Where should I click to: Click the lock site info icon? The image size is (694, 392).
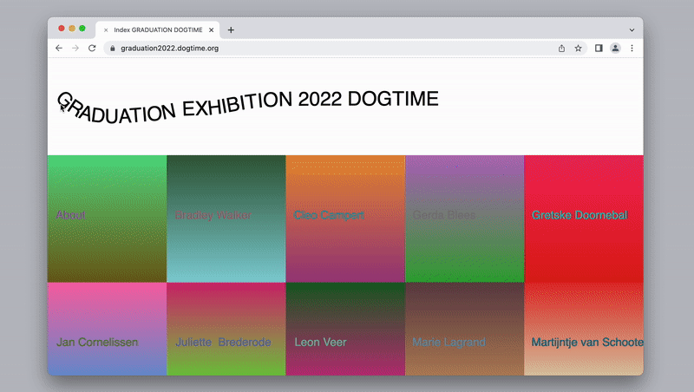111,49
